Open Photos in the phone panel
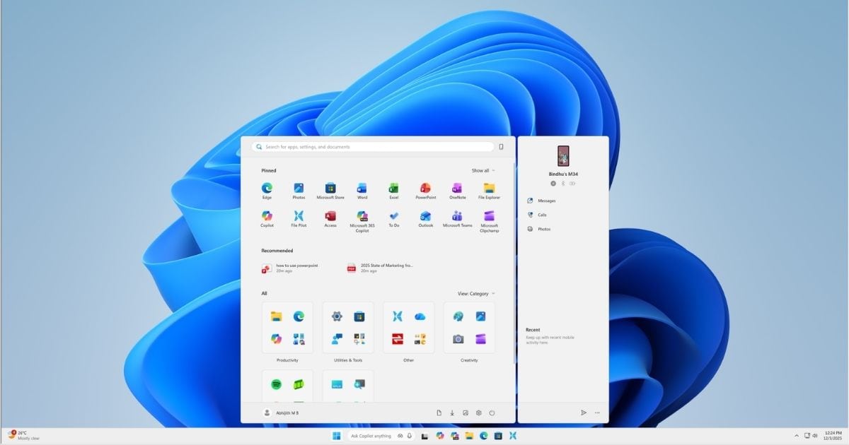Image resolution: width=849 pixels, height=445 pixels. point(539,229)
